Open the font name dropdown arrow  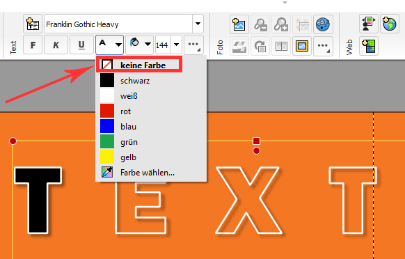(x=198, y=24)
